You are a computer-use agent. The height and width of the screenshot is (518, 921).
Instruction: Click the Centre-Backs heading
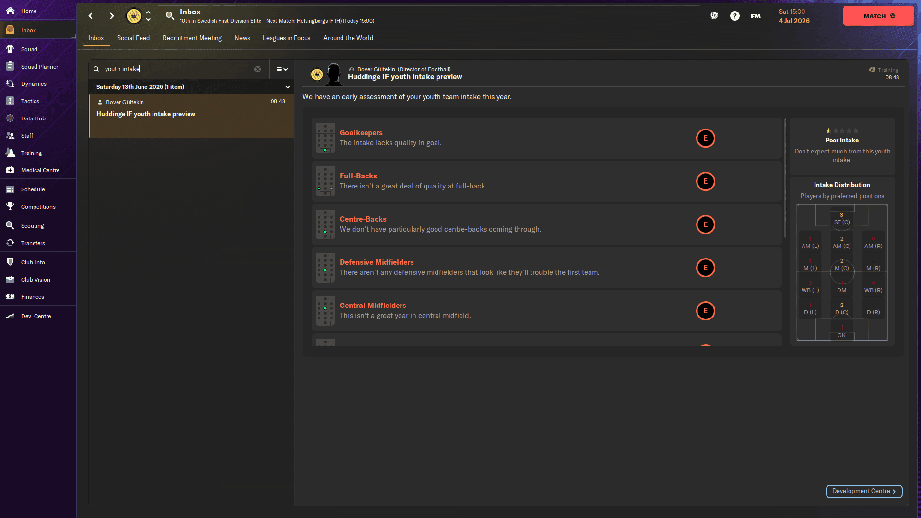[363, 219]
